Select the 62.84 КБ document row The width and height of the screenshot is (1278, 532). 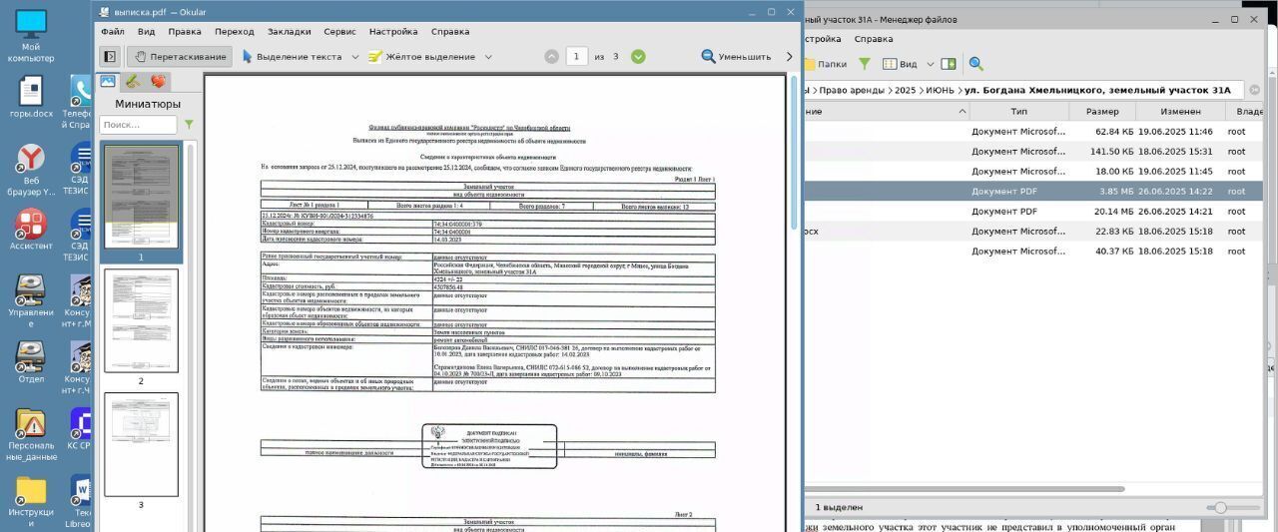click(x=1033, y=132)
